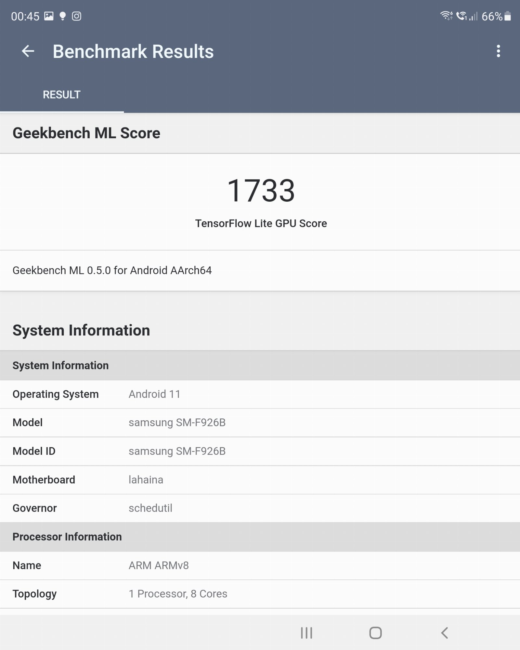Open the three-dot overflow menu
Viewport: 520px width, 650px height.
point(498,51)
